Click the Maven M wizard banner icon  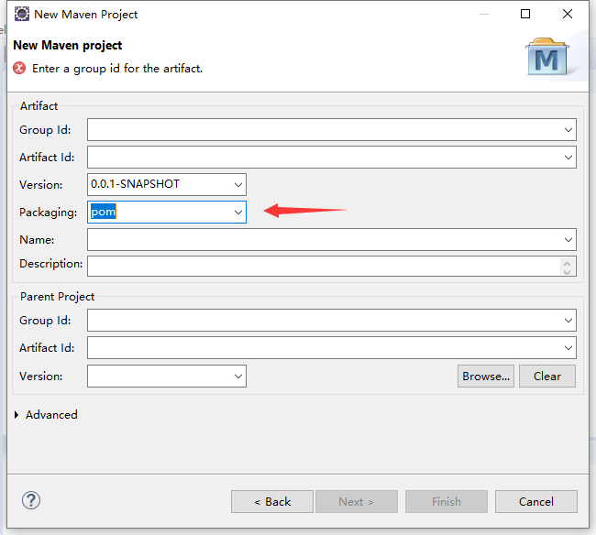[547, 57]
